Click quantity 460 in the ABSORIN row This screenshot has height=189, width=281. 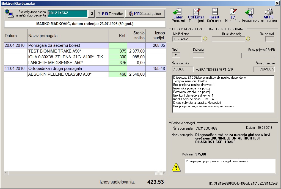tap(118, 74)
